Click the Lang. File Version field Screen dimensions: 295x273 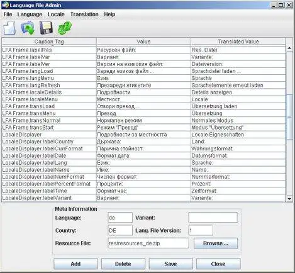coord(201,230)
